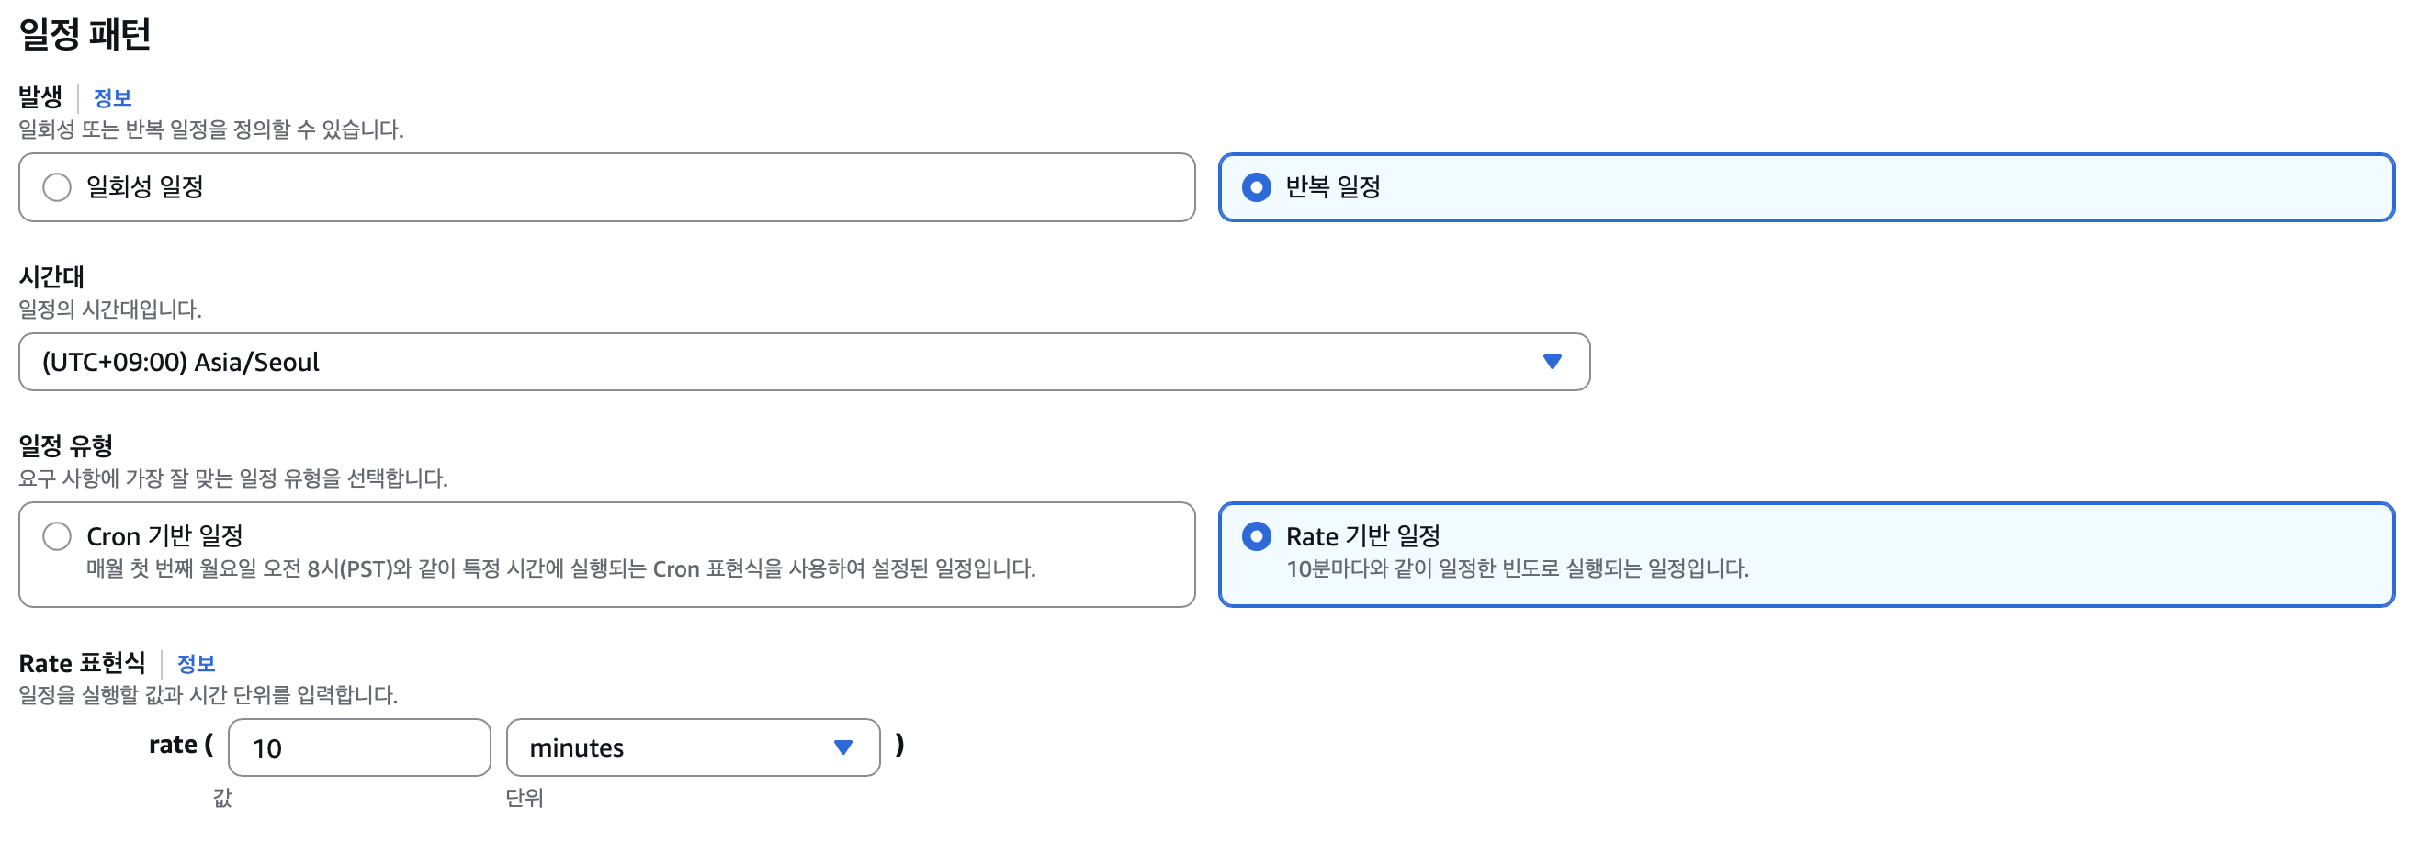Open the 정보 link beside 발생
This screenshot has width=2429, height=843.
[112, 97]
